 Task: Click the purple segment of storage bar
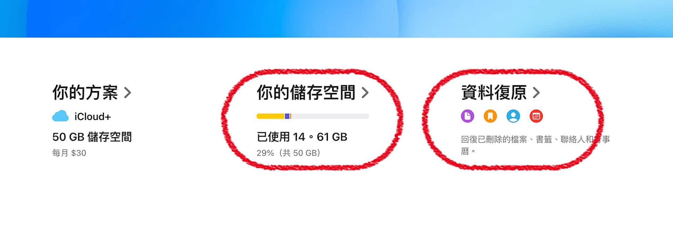pyautogui.click(x=287, y=116)
